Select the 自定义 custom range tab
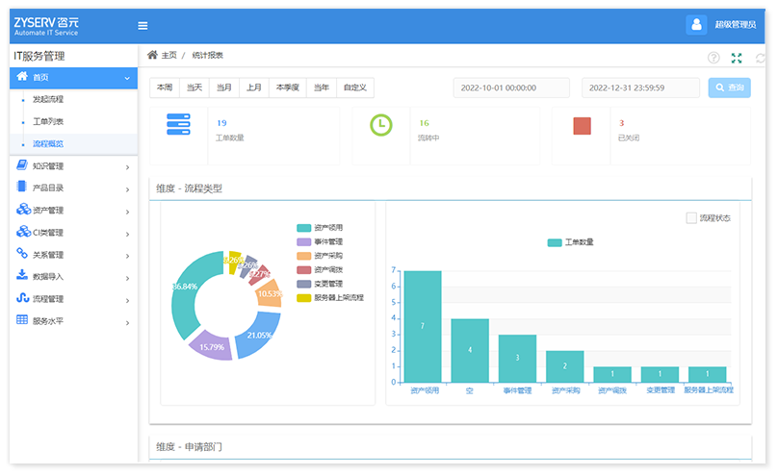 pos(355,88)
